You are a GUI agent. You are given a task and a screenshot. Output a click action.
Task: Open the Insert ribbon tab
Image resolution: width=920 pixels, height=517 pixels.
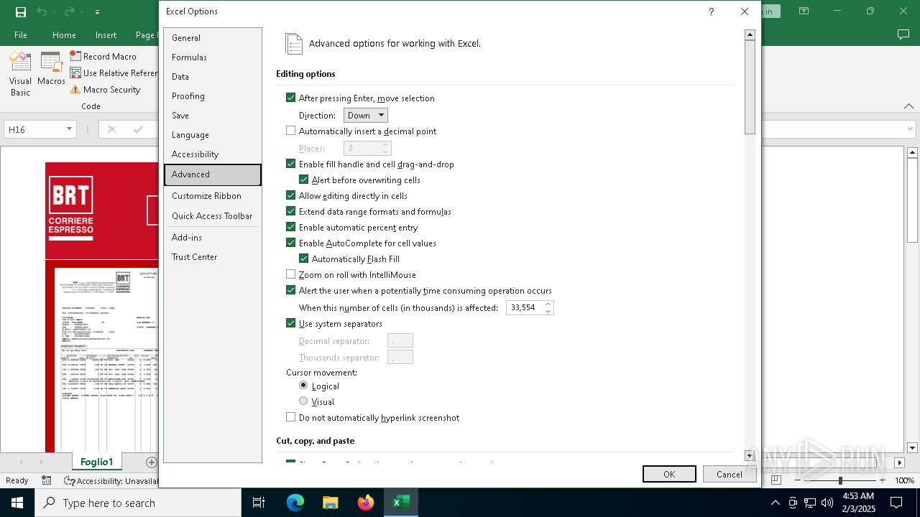[x=106, y=34]
